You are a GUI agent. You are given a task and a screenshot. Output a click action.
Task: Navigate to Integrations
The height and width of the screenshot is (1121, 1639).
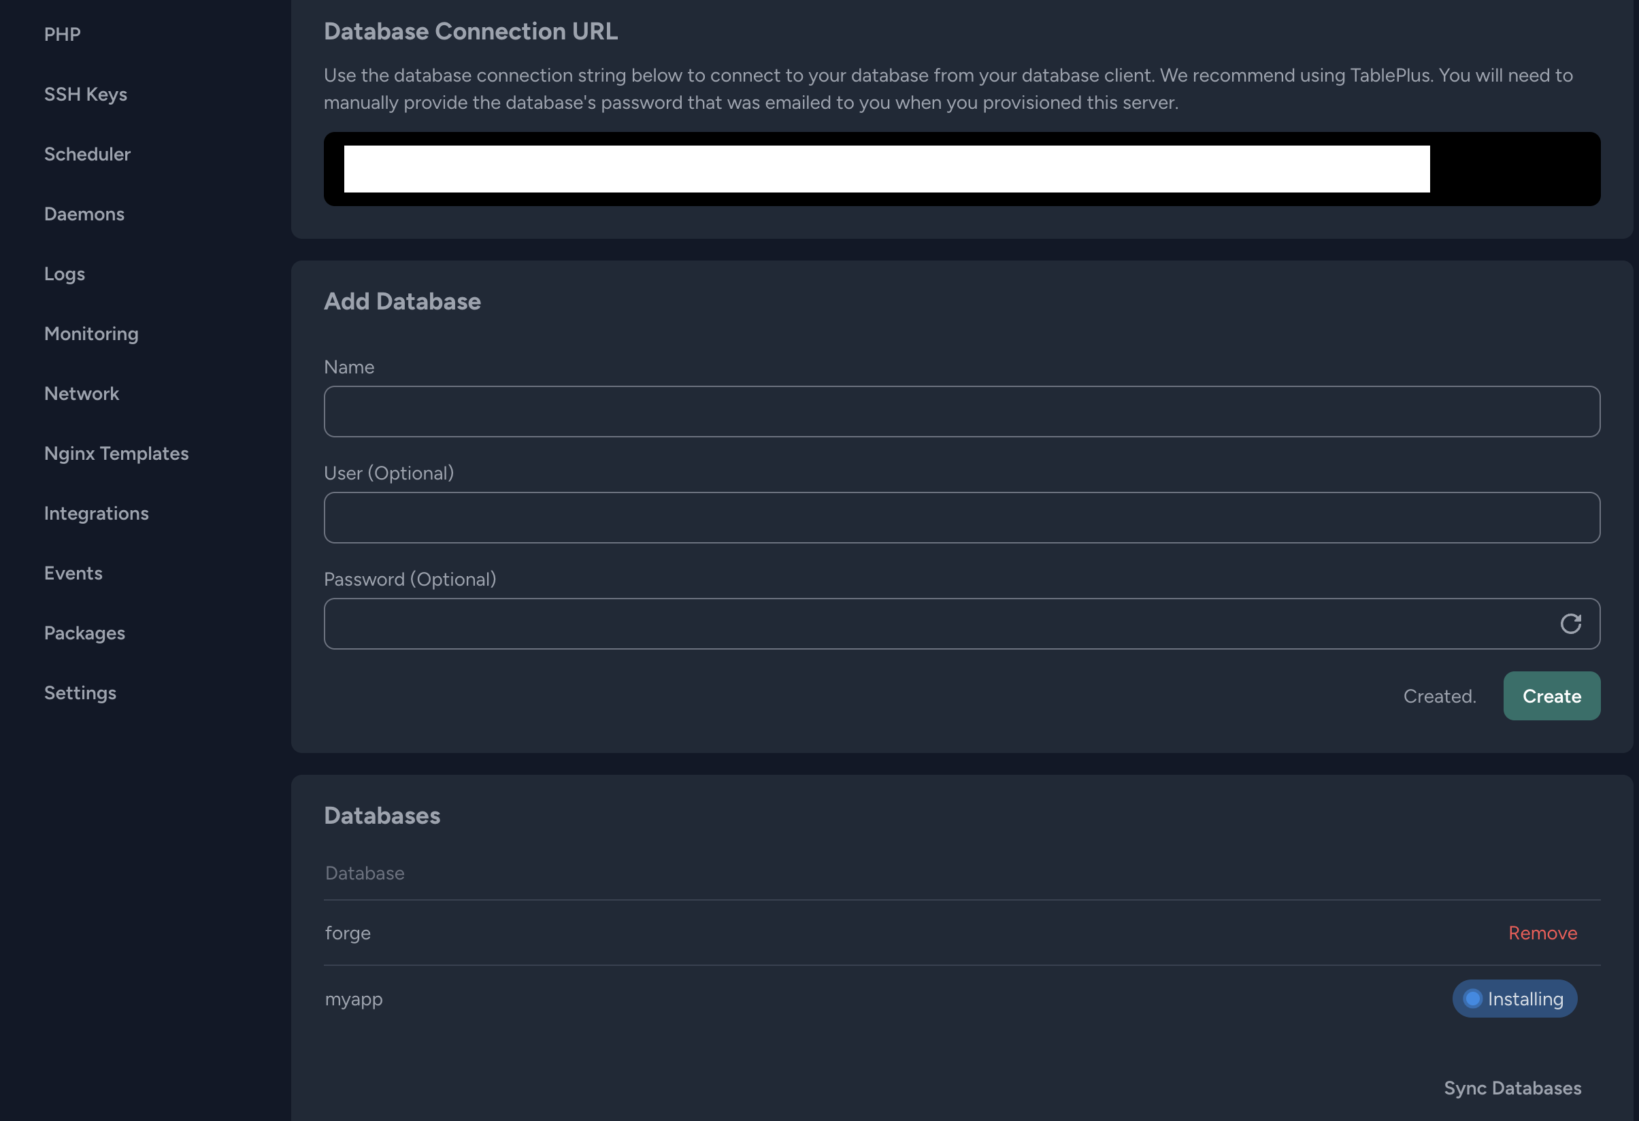click(96, 514)
